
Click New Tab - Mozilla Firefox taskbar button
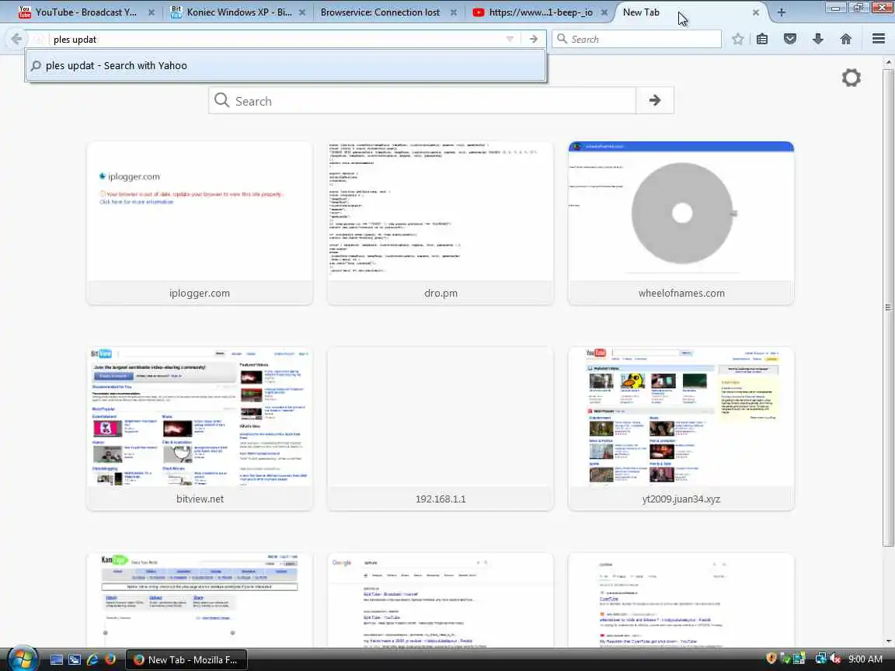[186, 659]
